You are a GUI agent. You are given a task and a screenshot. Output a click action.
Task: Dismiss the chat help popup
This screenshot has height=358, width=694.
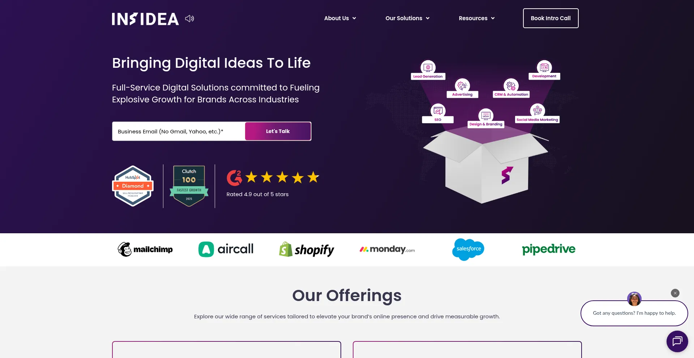click(x=675, y=293)
